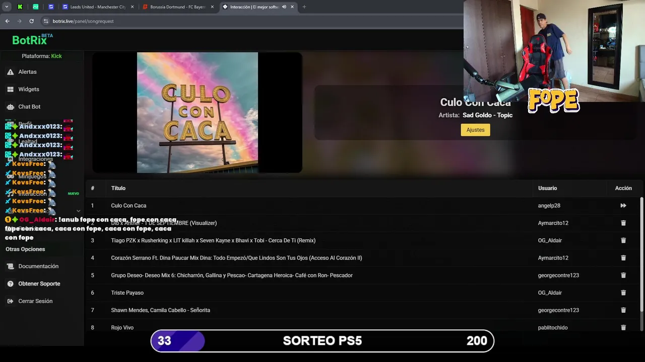Screen dimensions: 645x362
Task: Delete the Triste Payaso song
Action: [623, 293]
